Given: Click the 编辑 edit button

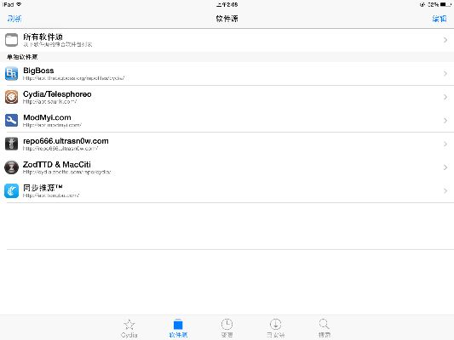Looking at the screenshot, I should pyautogui.click(x=440, y=19).
